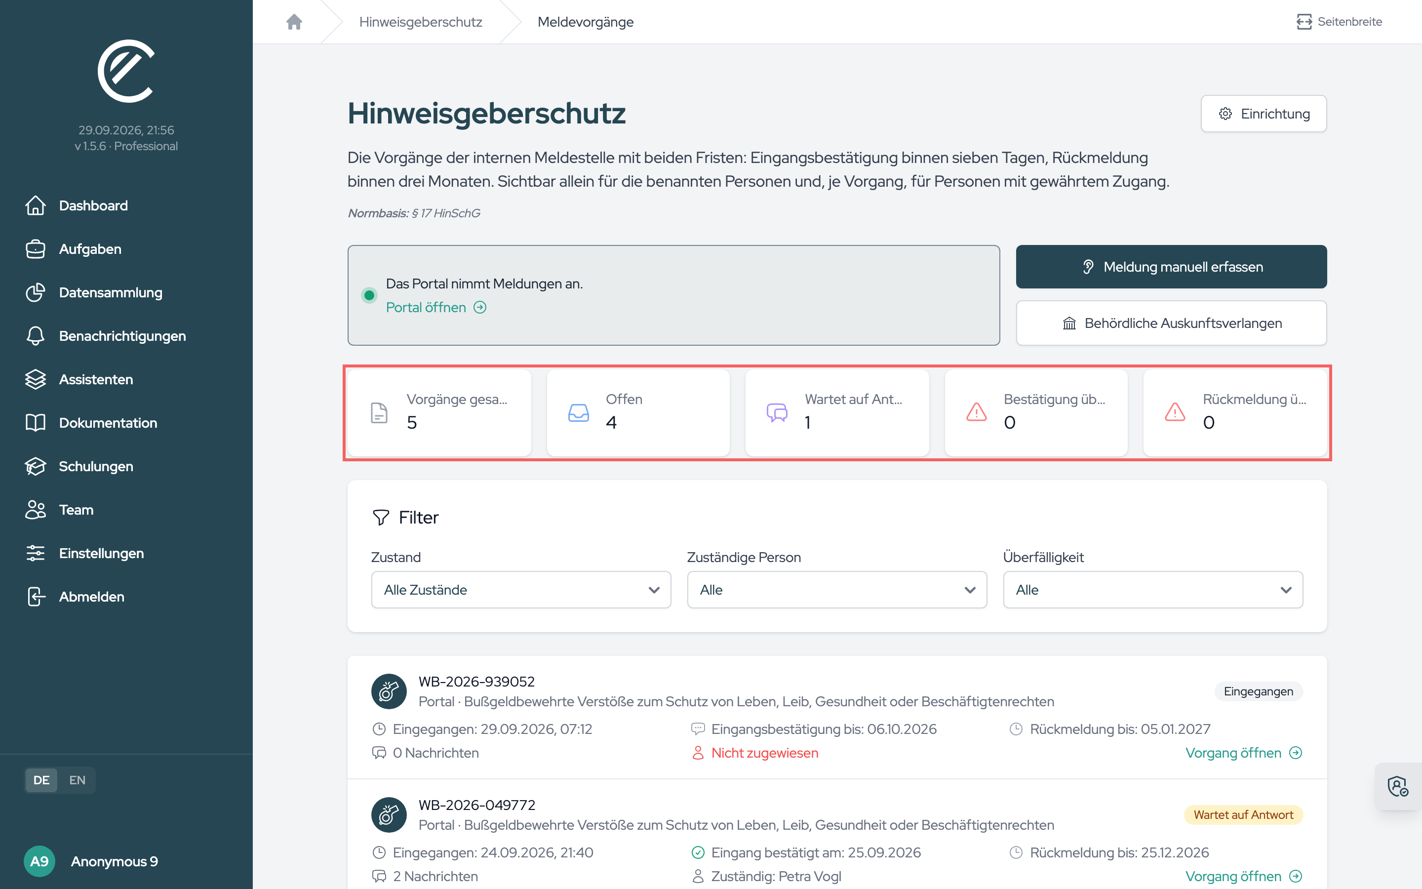Click the Schulungen graduation cap icon

tap(35, 466)
